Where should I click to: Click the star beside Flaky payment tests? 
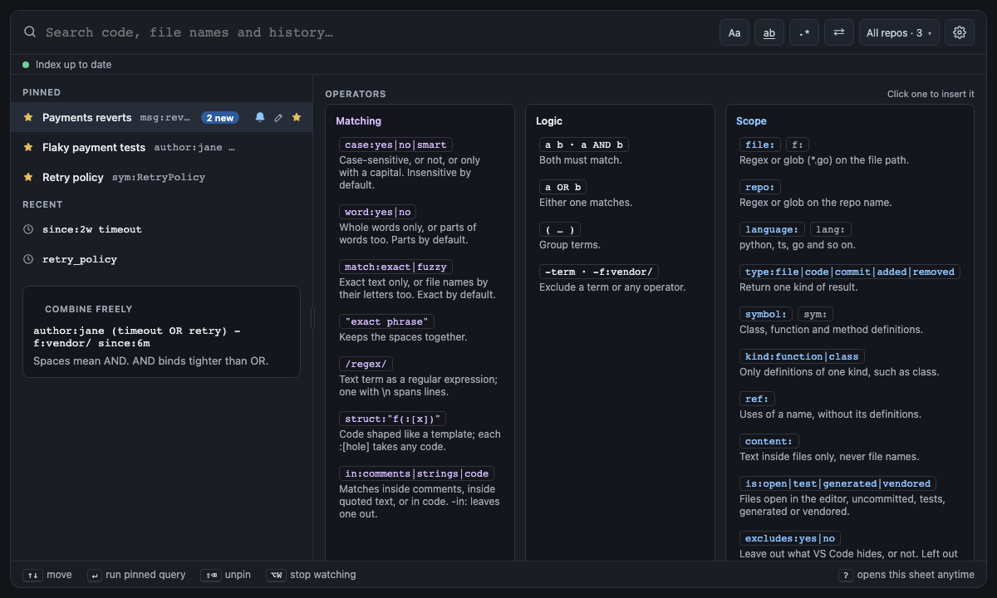28,148
